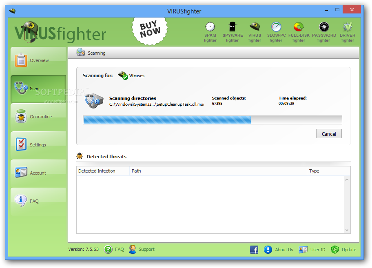Sort by Detected Infection column
The width and height of the screenshot is (372, 268).
[x=103, y=171]
